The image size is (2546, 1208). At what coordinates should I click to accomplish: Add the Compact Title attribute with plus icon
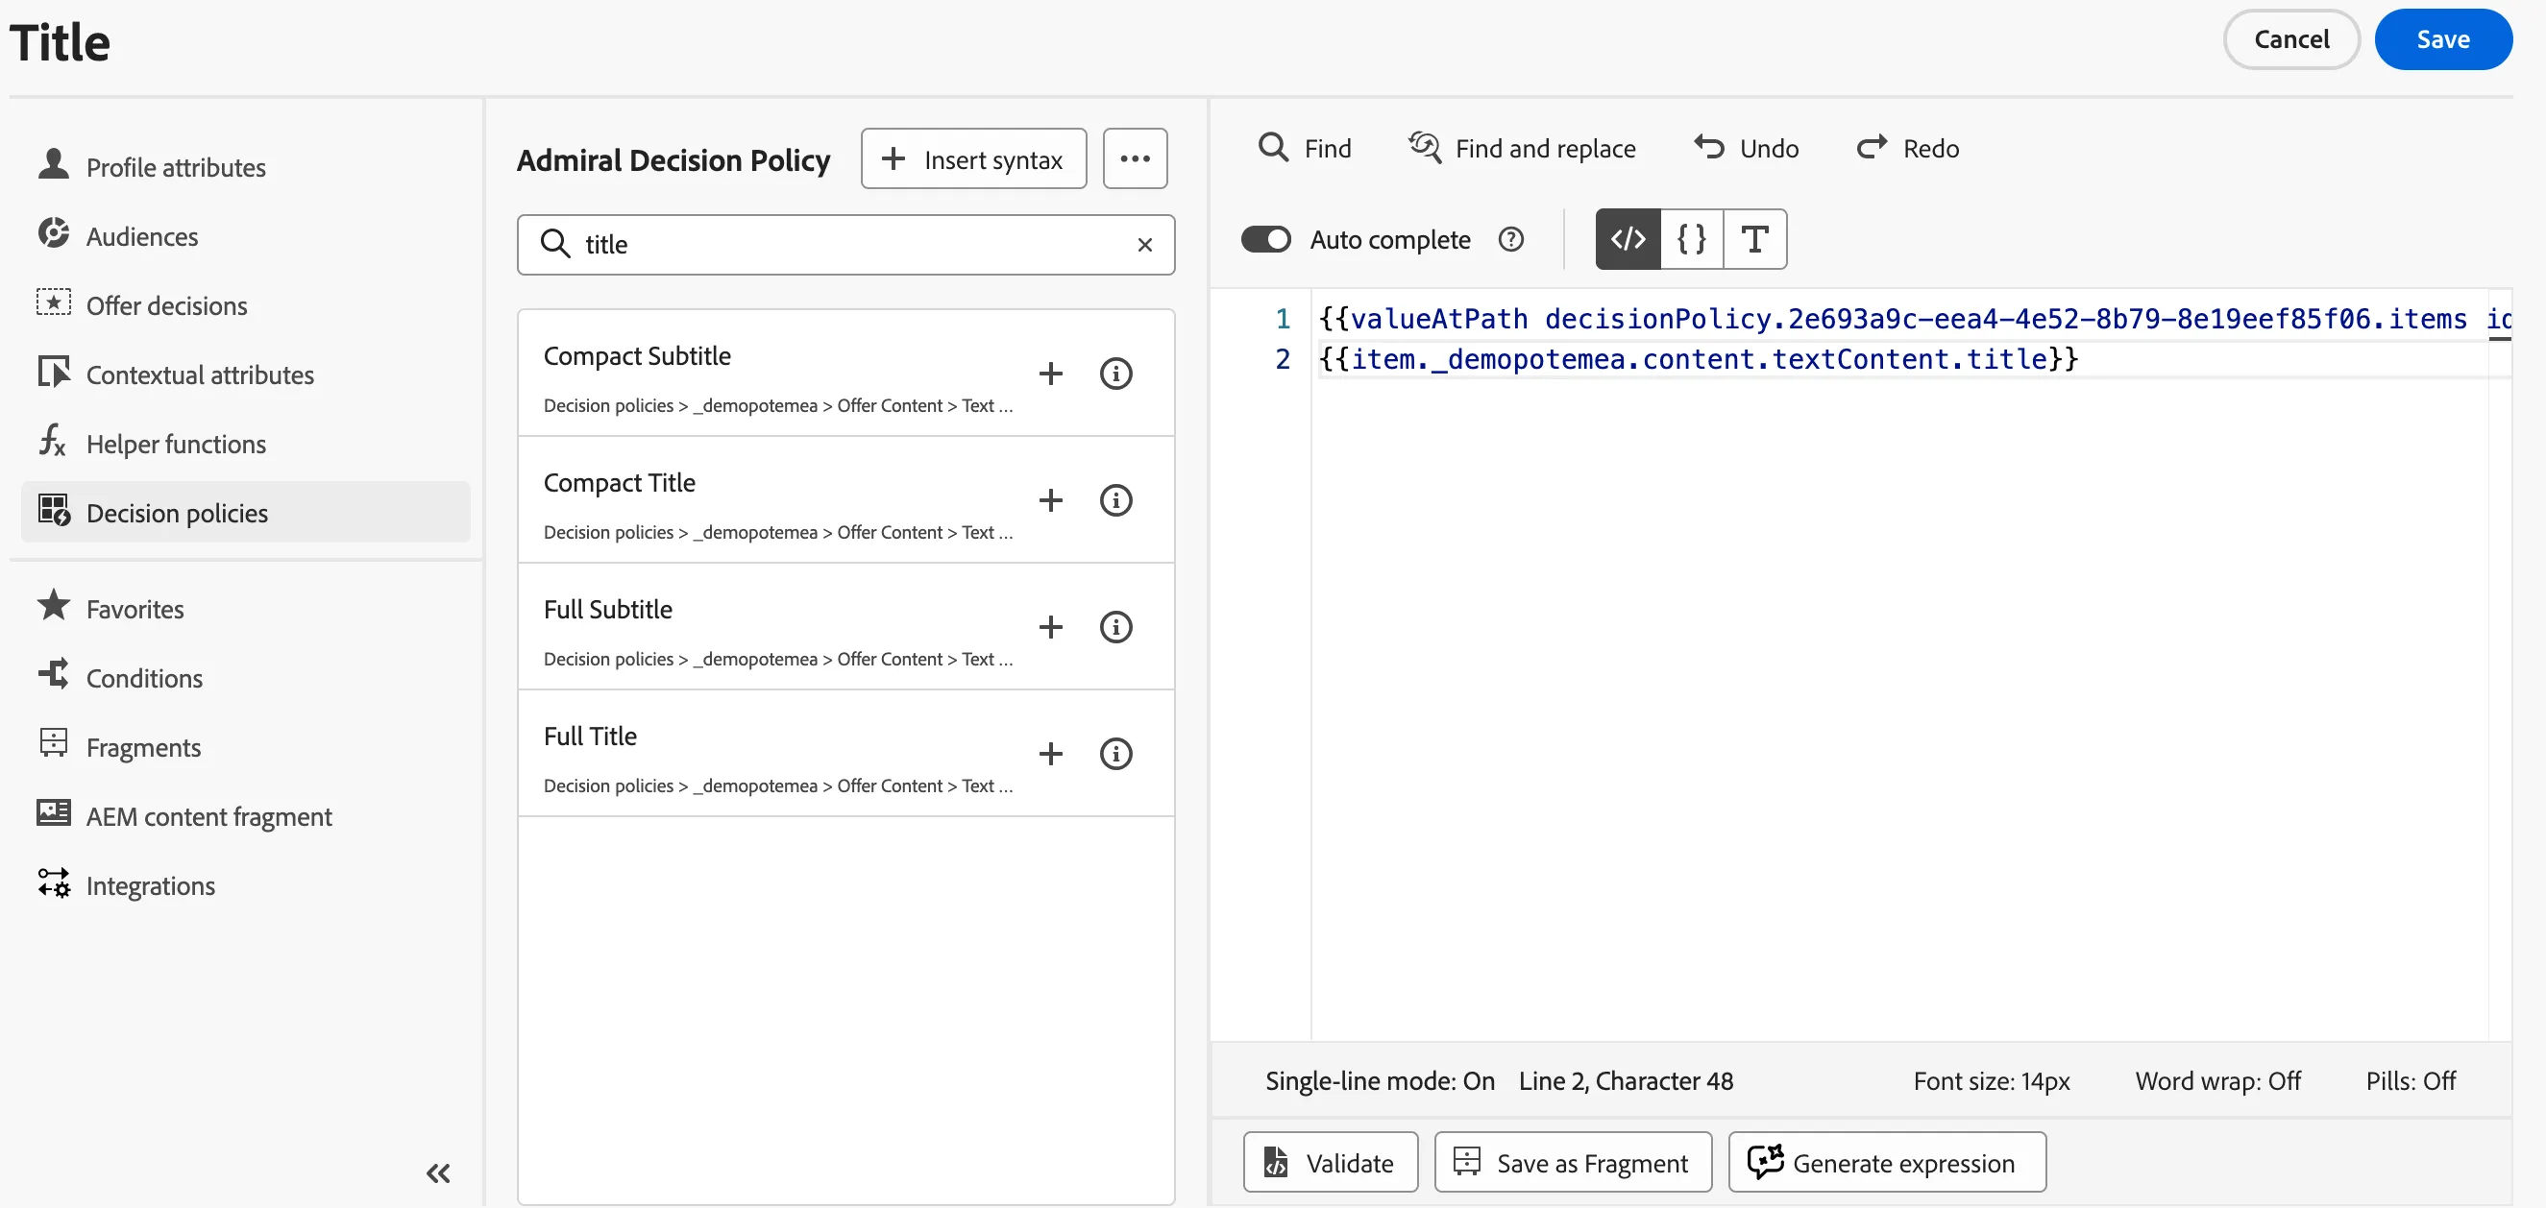[1051, 499]
